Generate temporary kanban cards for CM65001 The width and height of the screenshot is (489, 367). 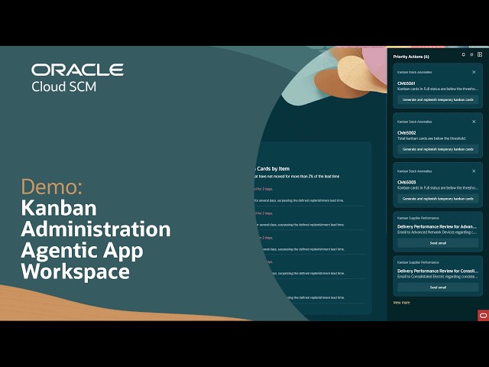[438, 100]
